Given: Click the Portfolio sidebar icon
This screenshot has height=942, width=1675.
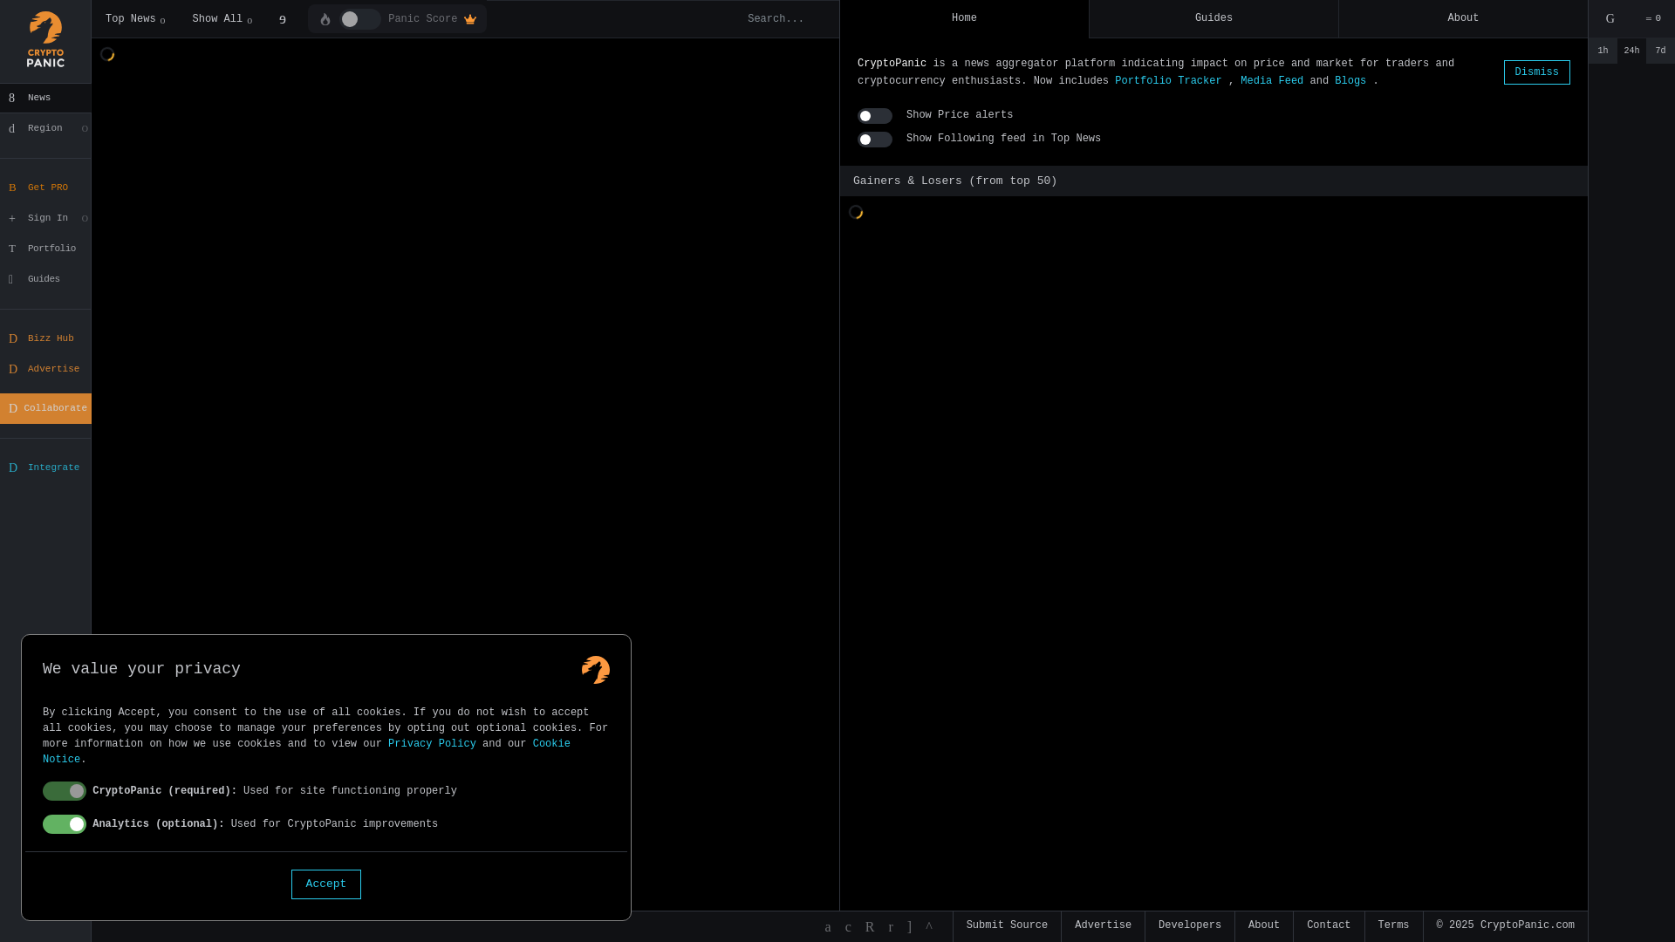Looking at the screenshot, I should click(12, 249).
